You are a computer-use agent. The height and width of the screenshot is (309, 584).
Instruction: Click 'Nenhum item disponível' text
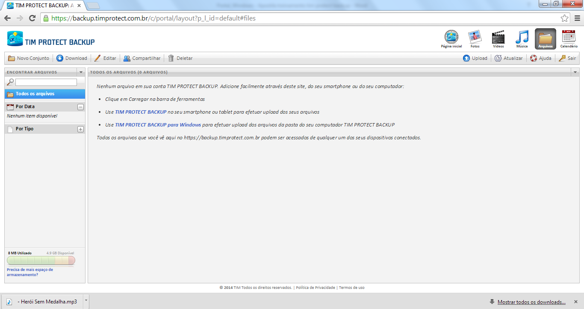point(32,116)
